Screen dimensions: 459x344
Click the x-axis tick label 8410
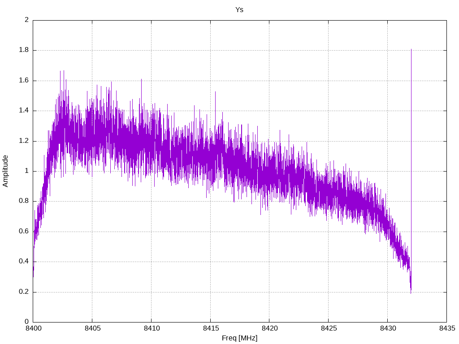[x=152, y=328]
